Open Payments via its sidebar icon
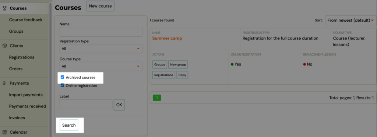Screen dimensions: 377x137 [x=4, y=83]
